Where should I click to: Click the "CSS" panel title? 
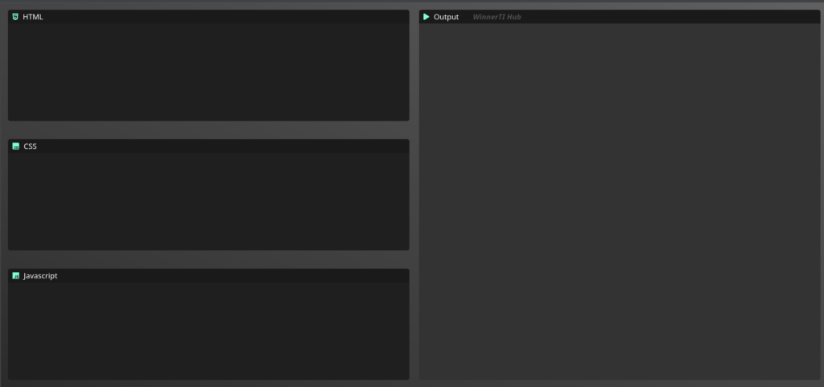click(31, 146)
